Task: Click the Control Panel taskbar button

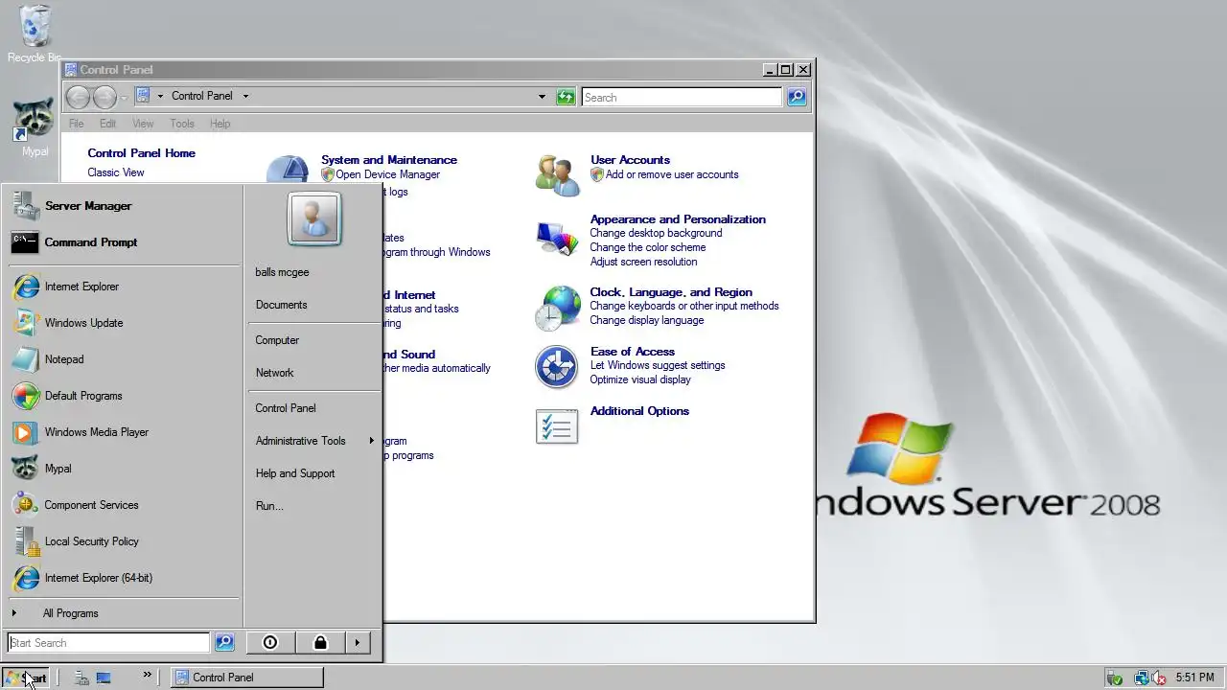Action: click(x=246, y=678)
